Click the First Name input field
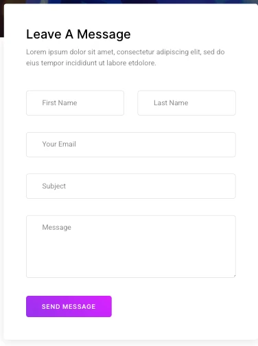Image resolution: width=258 pixels, height=346 pixels. 75,102
